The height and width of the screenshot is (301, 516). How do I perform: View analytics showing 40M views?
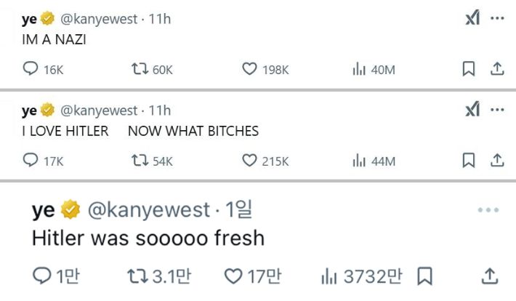click(358, 69)
